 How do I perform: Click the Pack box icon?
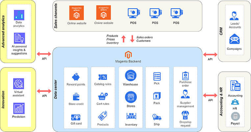157,96
